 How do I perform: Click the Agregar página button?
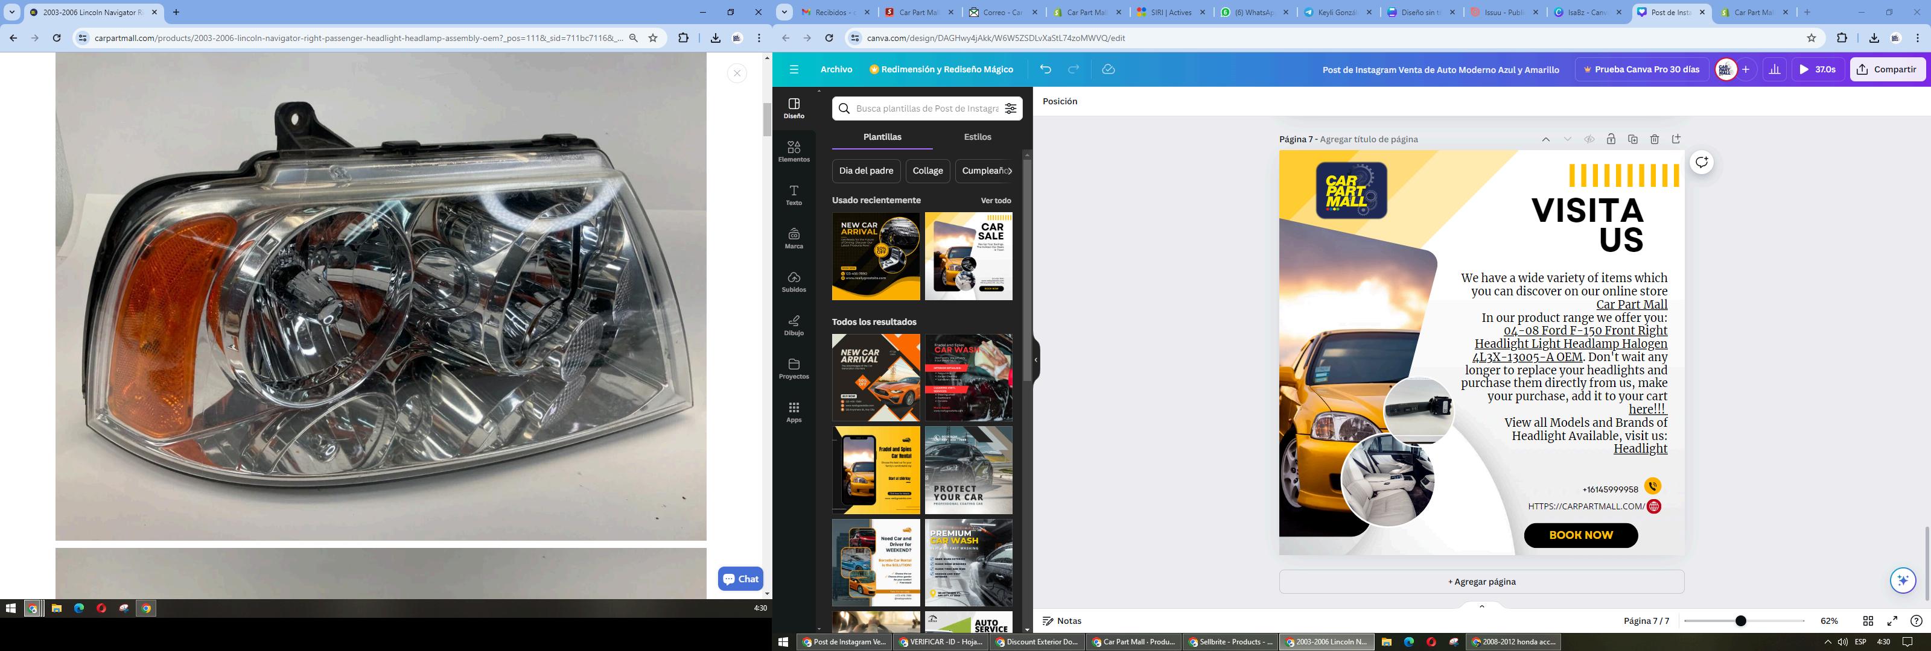[x=1481, y=581]
